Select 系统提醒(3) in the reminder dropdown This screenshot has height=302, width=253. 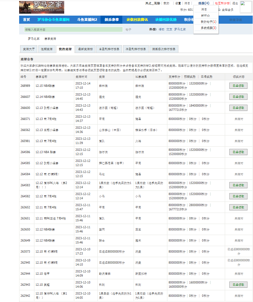coord(208,28)
